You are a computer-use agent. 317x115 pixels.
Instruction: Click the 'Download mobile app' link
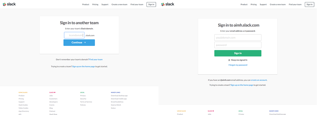pos(119,99)
